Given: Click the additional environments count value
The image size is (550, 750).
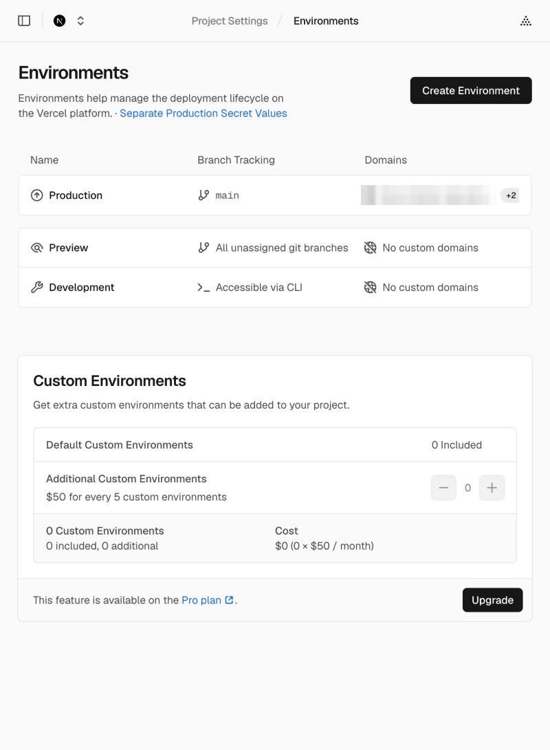Looking at the screenshot, I should coord(467,487).
